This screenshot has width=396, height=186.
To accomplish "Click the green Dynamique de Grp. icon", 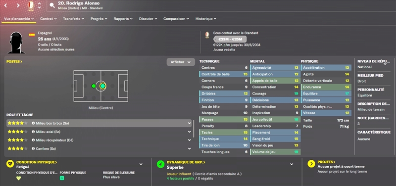I will 160,164.
